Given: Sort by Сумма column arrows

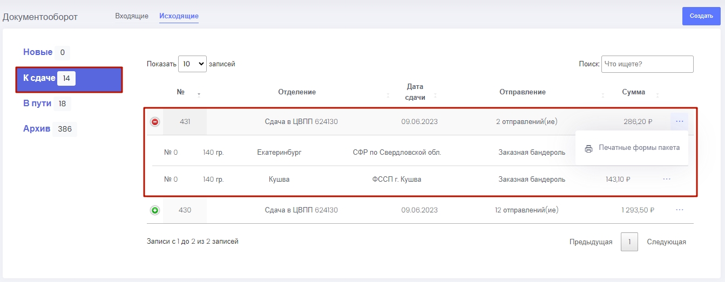Looking at the screenshot, I should click(657, 95).
